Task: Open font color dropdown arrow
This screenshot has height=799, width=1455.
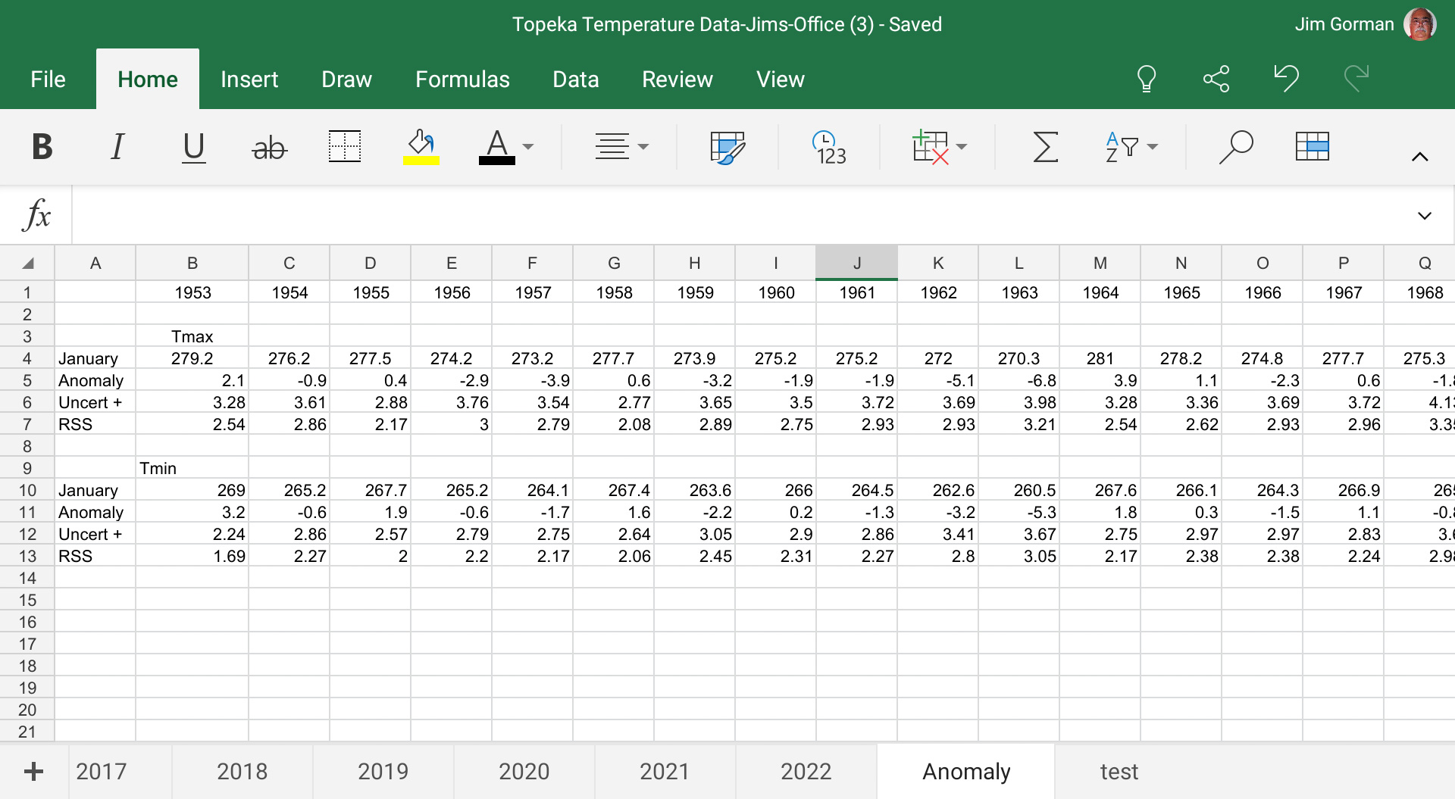Action: 528,147
